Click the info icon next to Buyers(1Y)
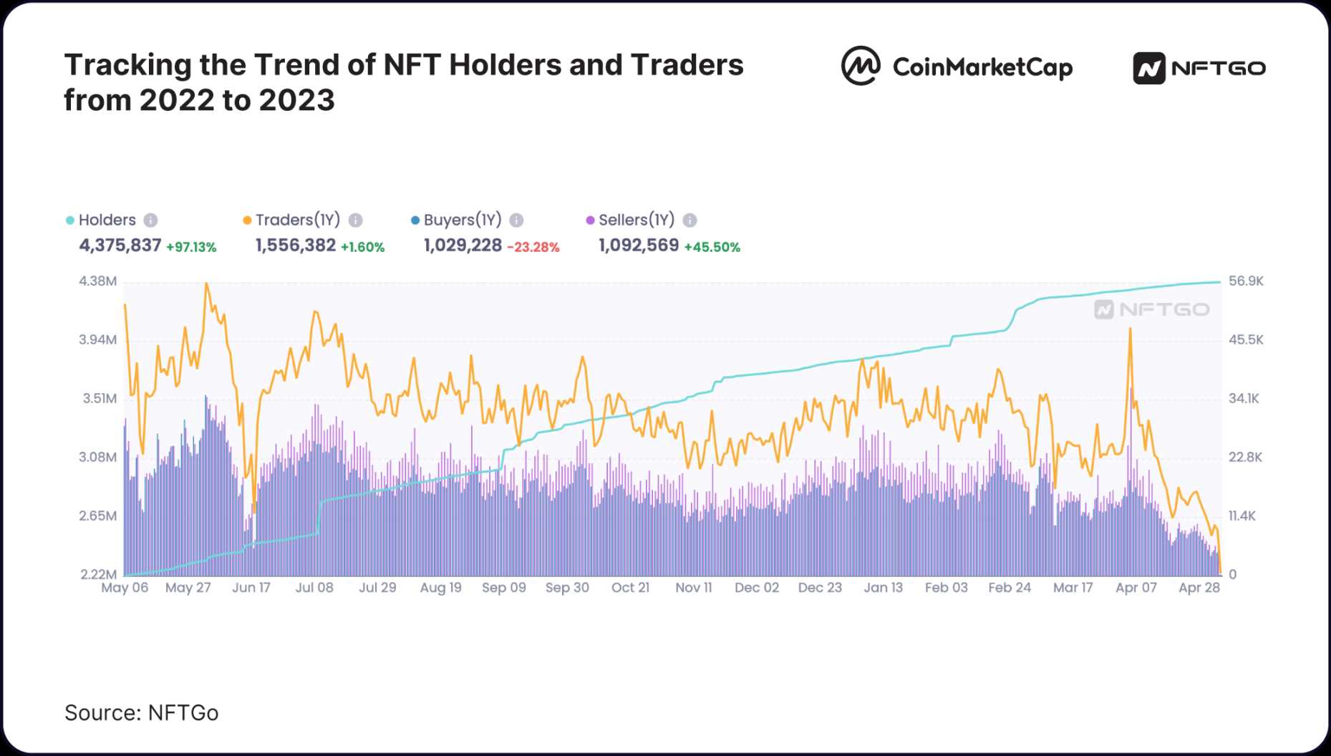Screen dimensions: 1331x756 (516, 220)
